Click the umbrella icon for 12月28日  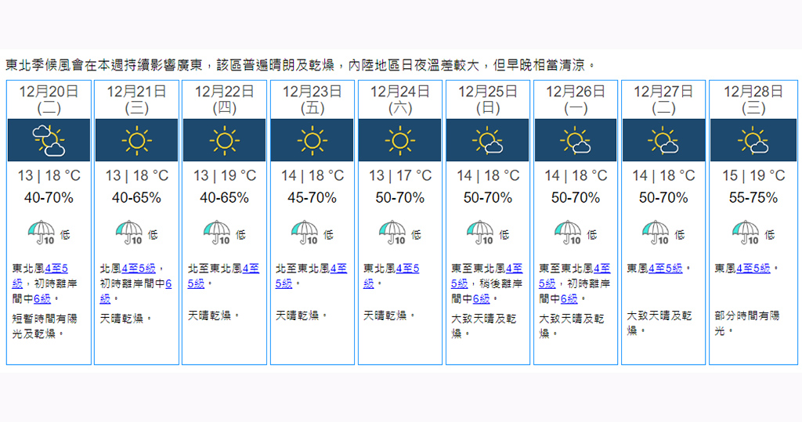[x=744, y=233]
